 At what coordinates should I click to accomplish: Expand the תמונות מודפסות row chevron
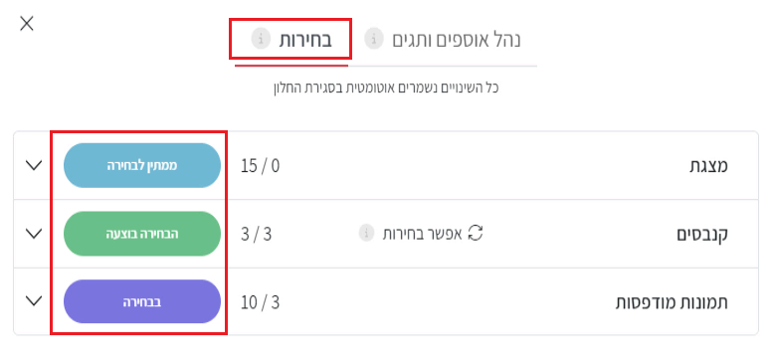click(x=34, y=301)
